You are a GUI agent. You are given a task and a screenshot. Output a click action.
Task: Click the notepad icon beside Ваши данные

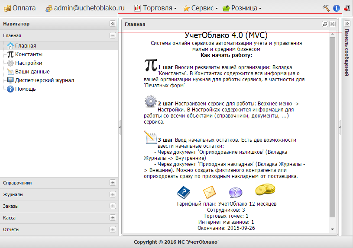[x=10, y=72]
